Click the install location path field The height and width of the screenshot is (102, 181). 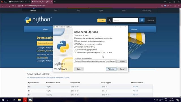(x=95, y=61)
